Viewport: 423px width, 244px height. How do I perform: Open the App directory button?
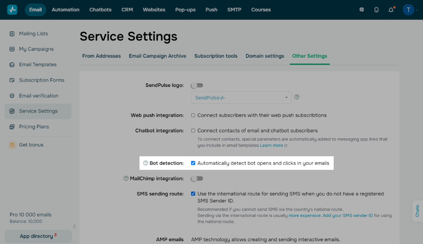(38, 236)
